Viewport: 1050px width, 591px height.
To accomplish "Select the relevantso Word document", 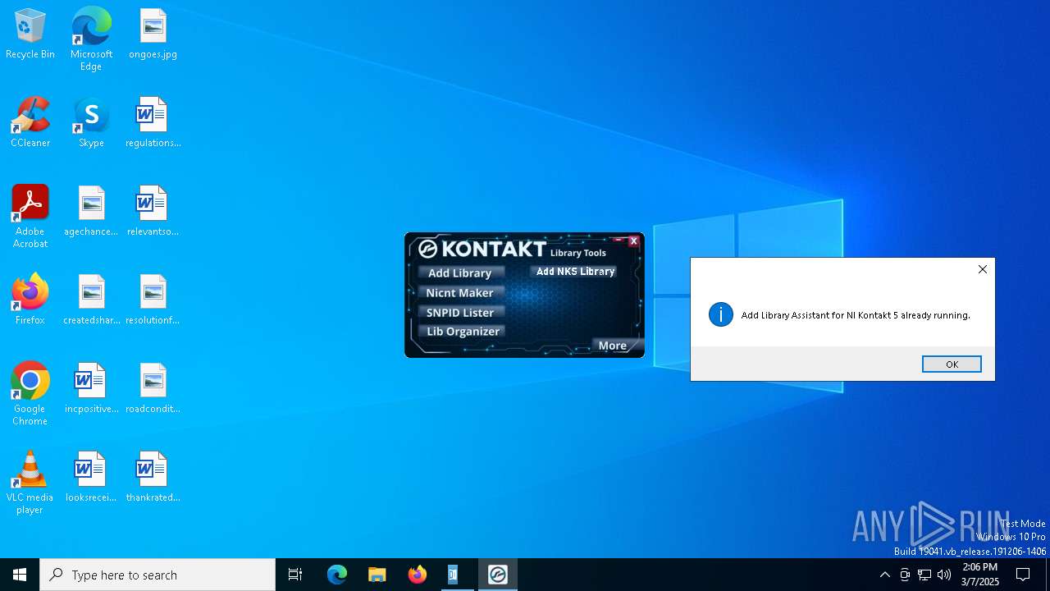I will [153, 212].
